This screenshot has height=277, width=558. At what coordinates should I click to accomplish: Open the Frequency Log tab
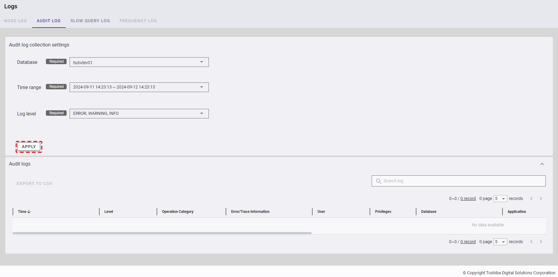(138, 21)
